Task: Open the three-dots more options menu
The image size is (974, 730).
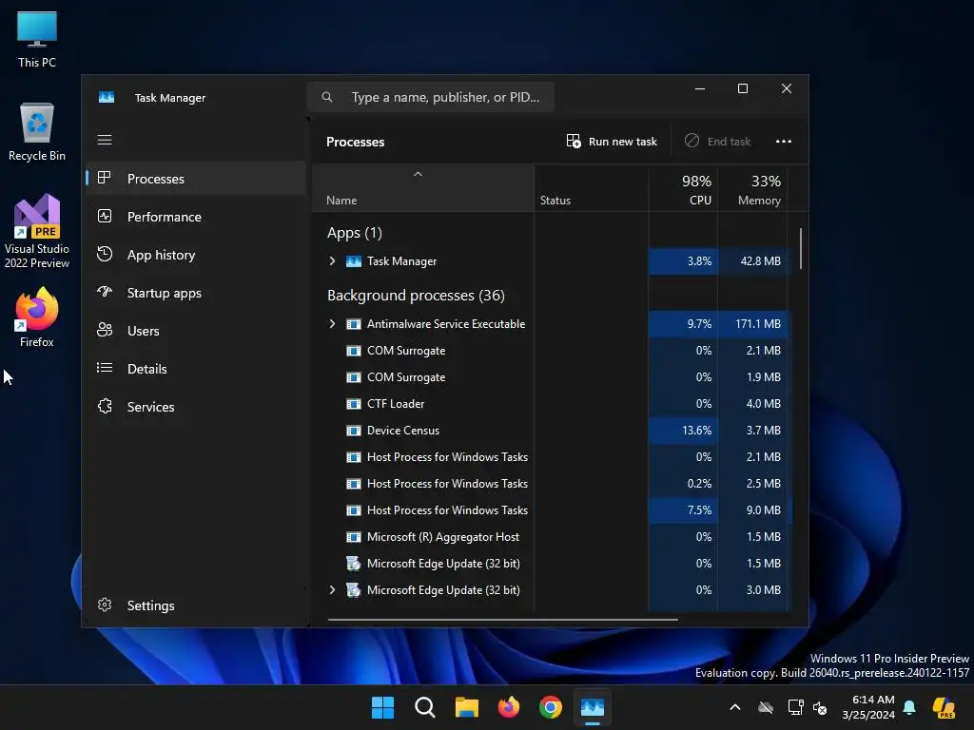Action: [784, 142]
